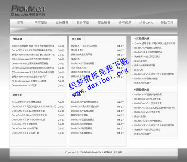Click the Prokty.cn site logo
This screenshot has height=162, width=187.
coord(28,10)
